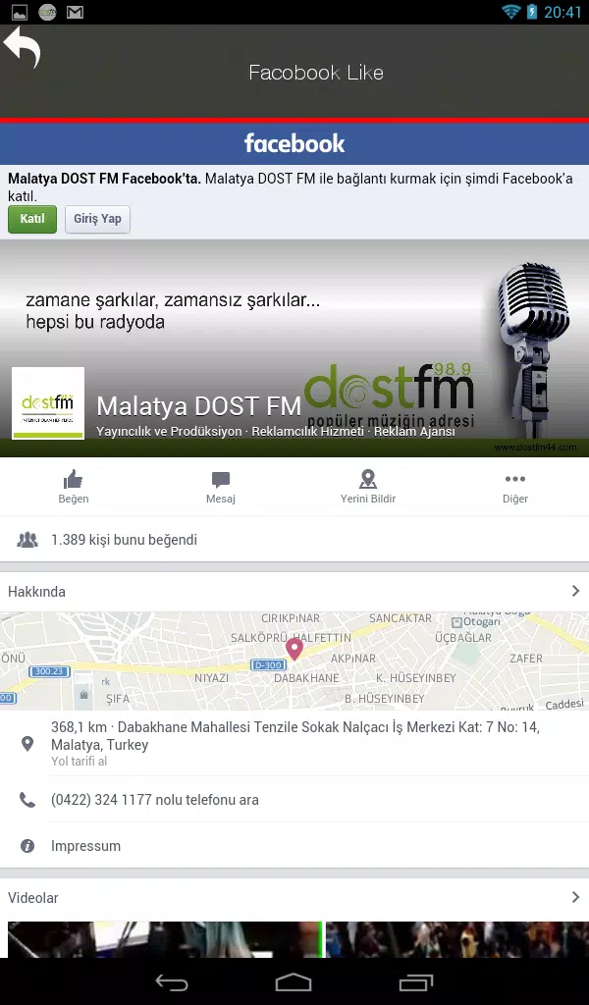The image size is (589, 1005).
Task: Tap the dostfm profile picture thumbnail
Action: pyautogui.click(x=48, y=403)
